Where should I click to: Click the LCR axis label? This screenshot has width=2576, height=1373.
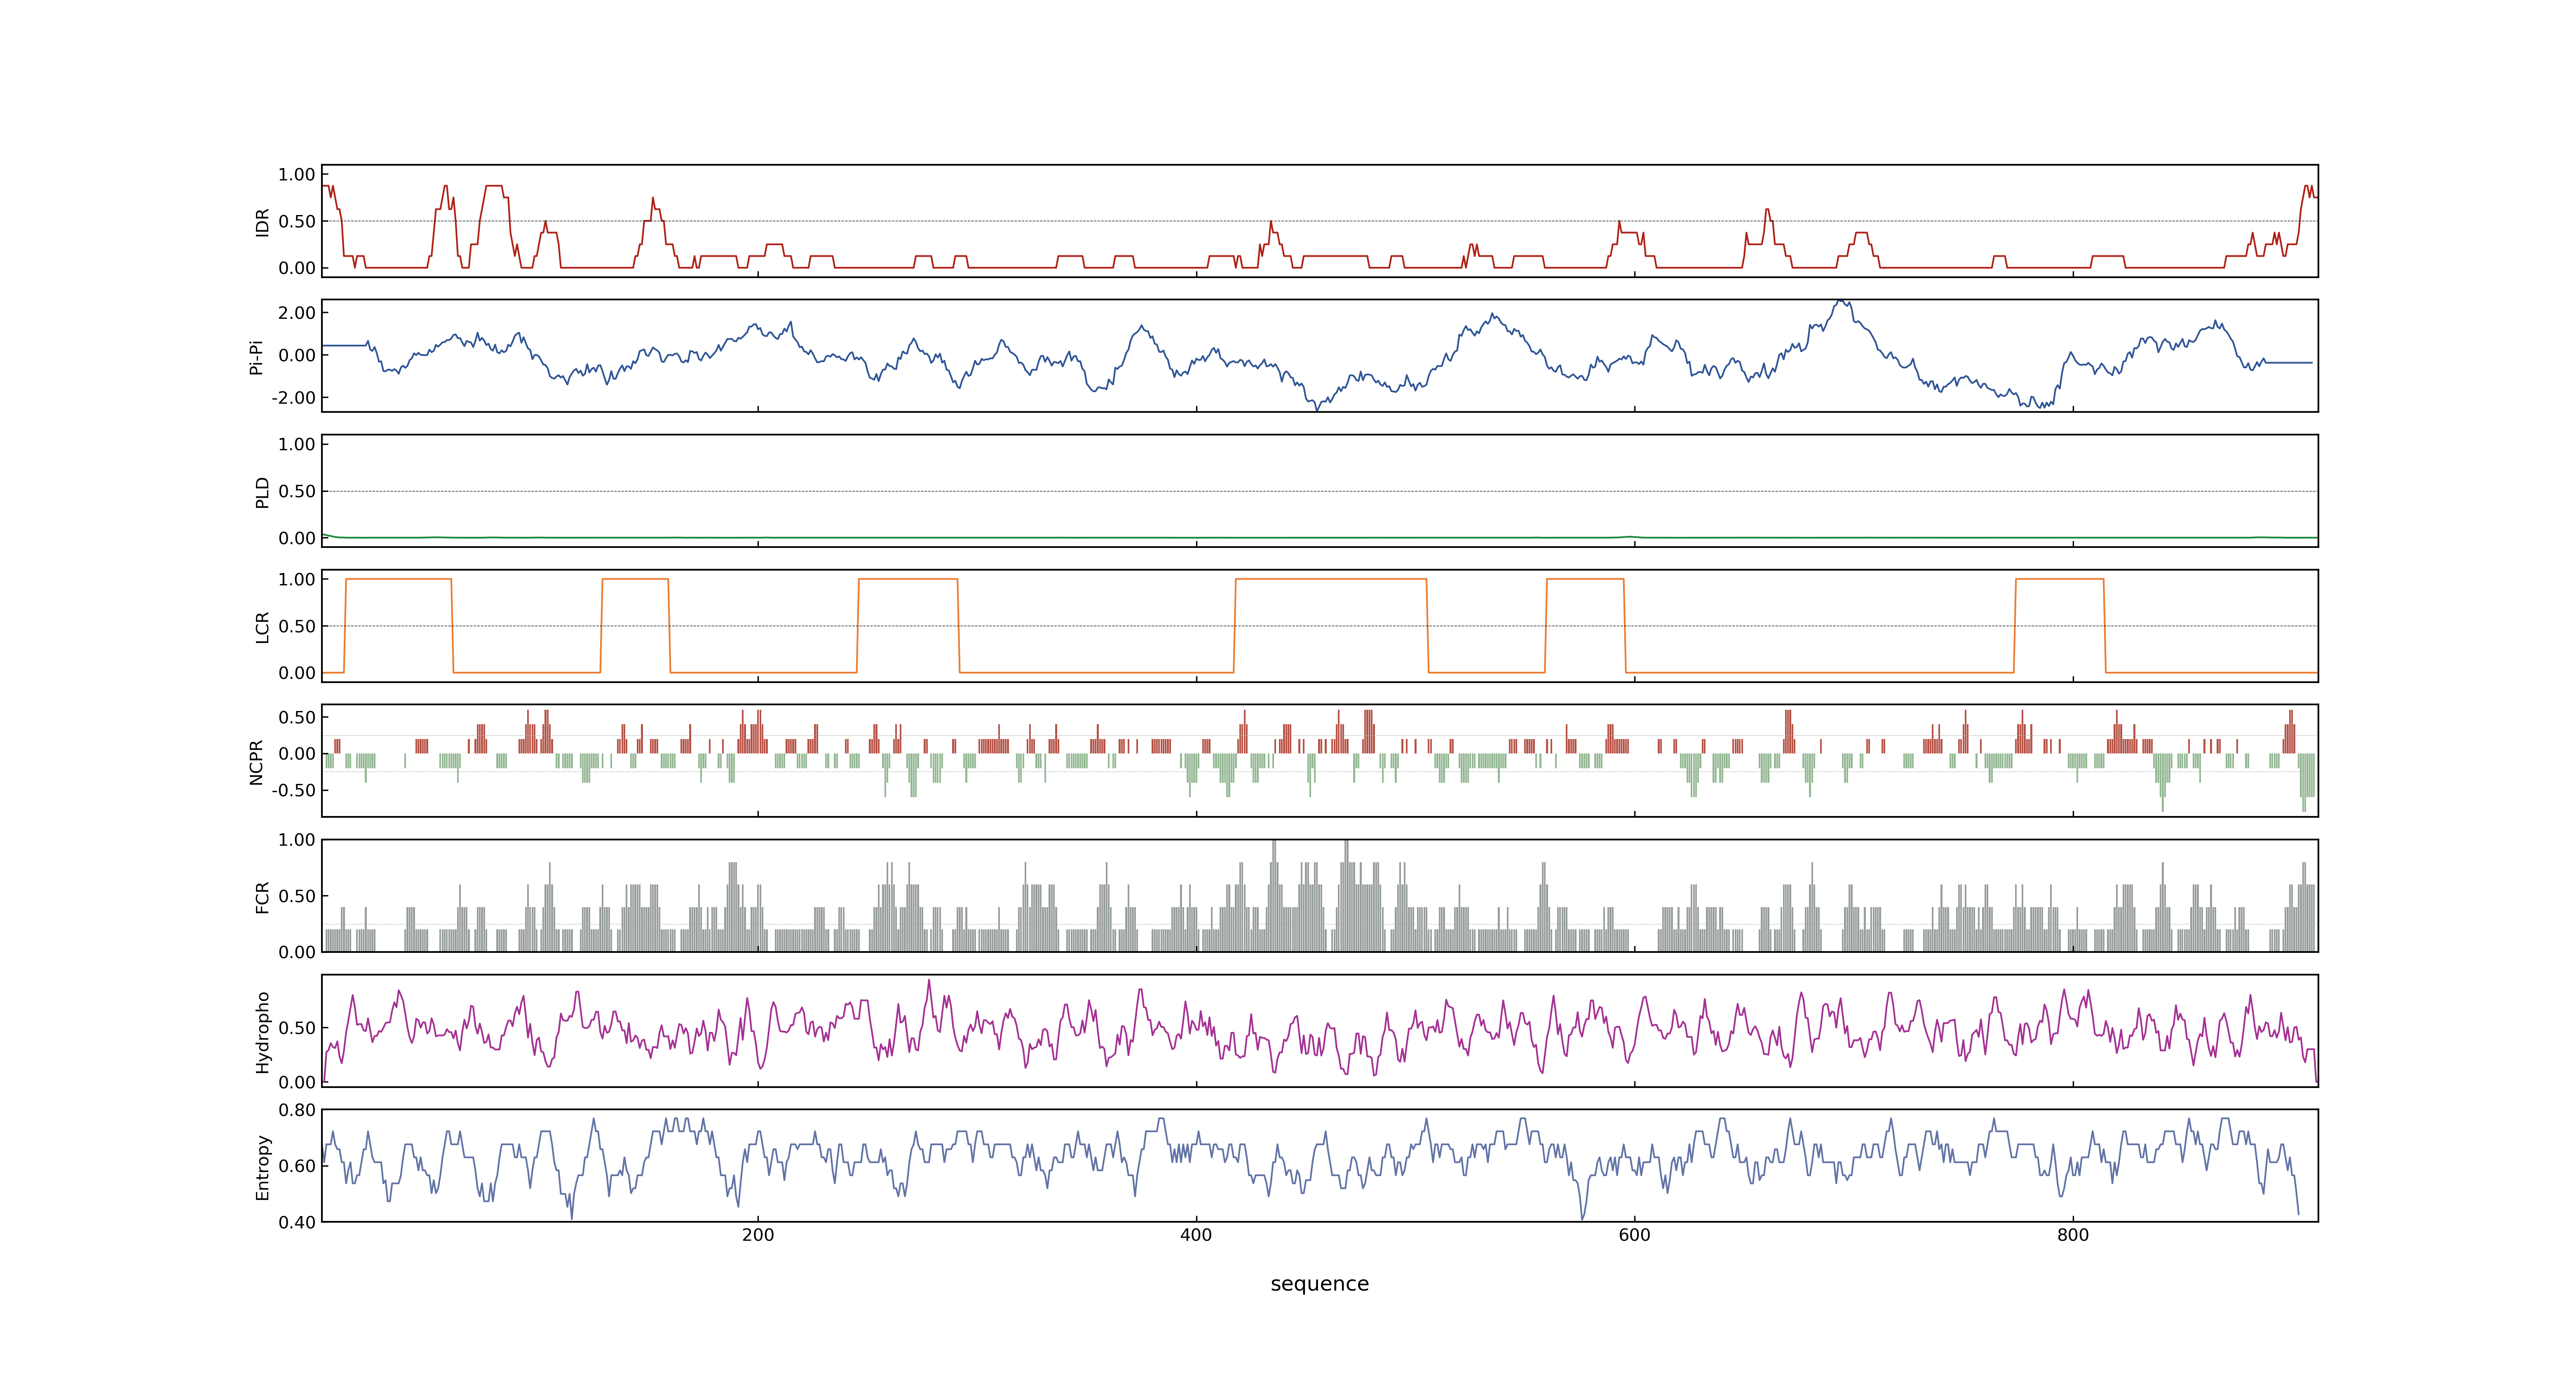point(263,627)
